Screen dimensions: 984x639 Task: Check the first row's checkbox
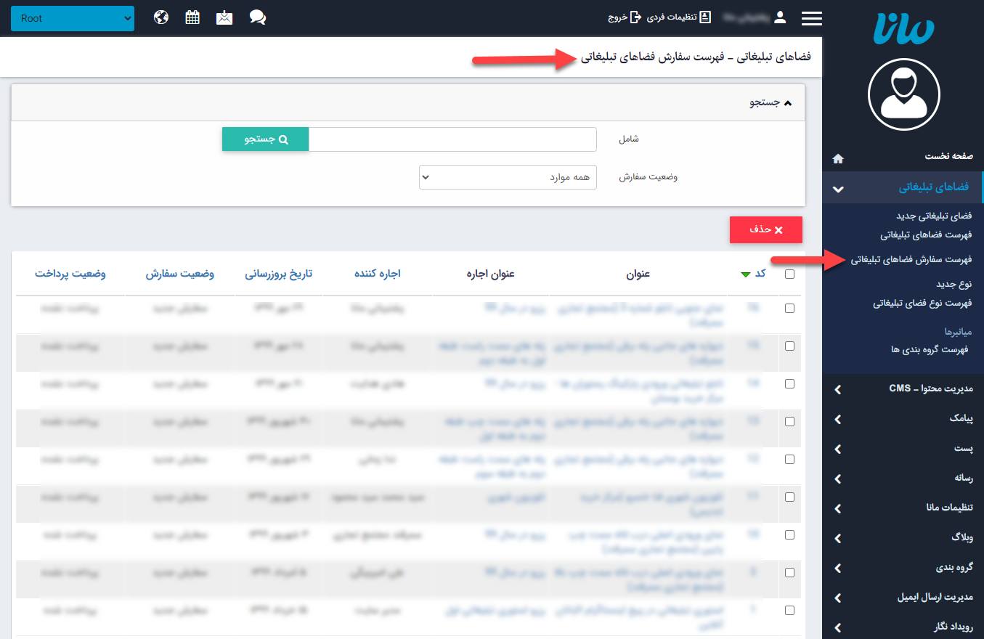click(x=789, y=309)
